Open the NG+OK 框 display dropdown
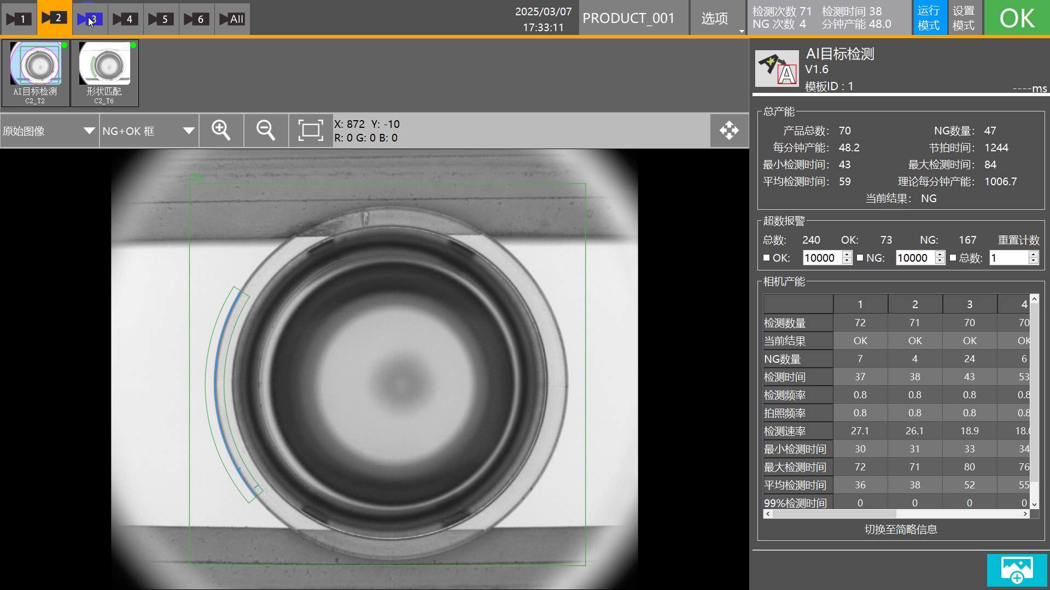1050x590 pixels. 148,131
